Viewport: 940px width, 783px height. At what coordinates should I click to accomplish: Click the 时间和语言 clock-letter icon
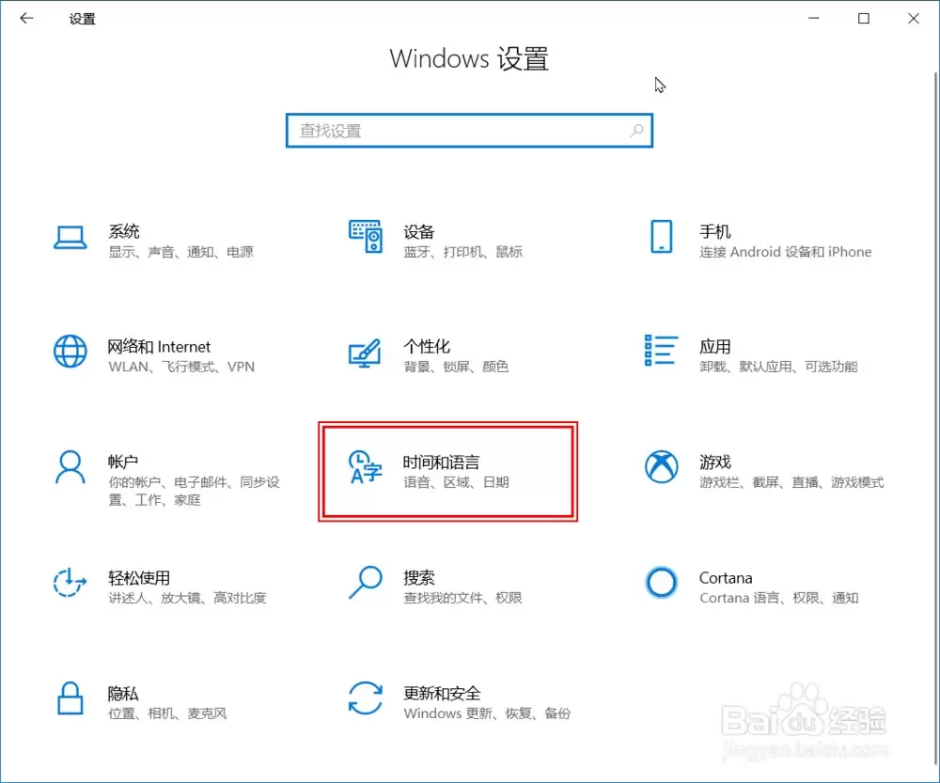365,467
